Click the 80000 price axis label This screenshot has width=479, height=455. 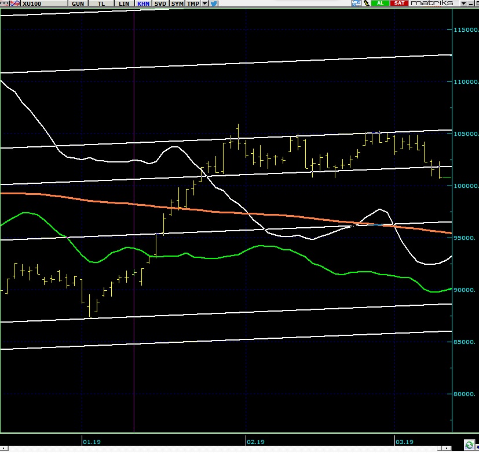click(465, 394)
